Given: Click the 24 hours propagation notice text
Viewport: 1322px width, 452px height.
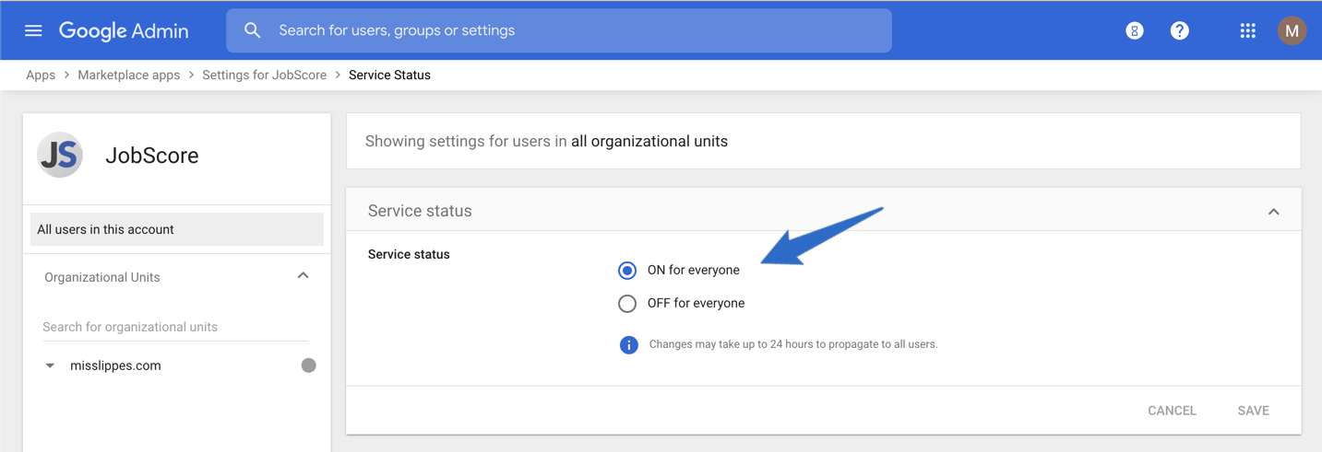Looking at the screenshot, I should coord(793,344).
